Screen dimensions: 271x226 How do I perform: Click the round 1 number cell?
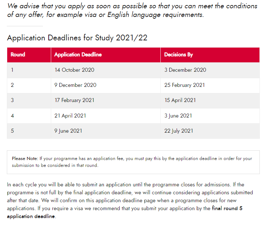point(29,70)
